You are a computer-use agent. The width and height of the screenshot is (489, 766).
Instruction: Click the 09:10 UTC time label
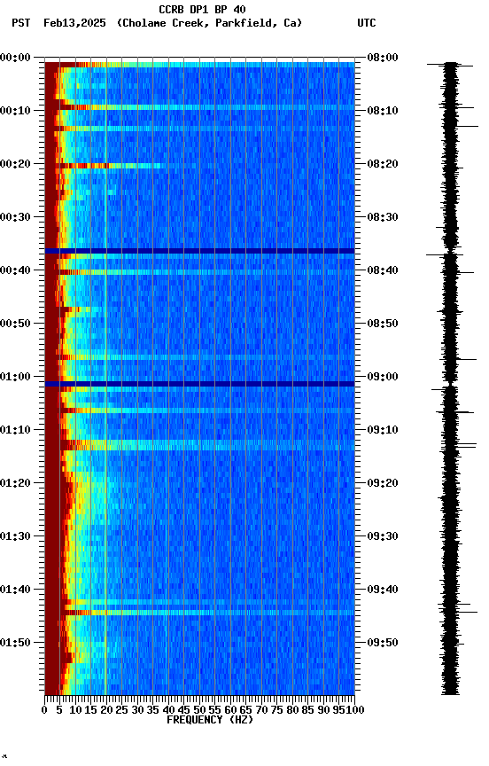(x=383, y=430)
